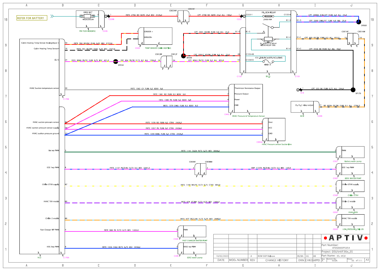Select the FAST CHARGER WATER PUMP block
380x271 pixels.
click(192, 232)
